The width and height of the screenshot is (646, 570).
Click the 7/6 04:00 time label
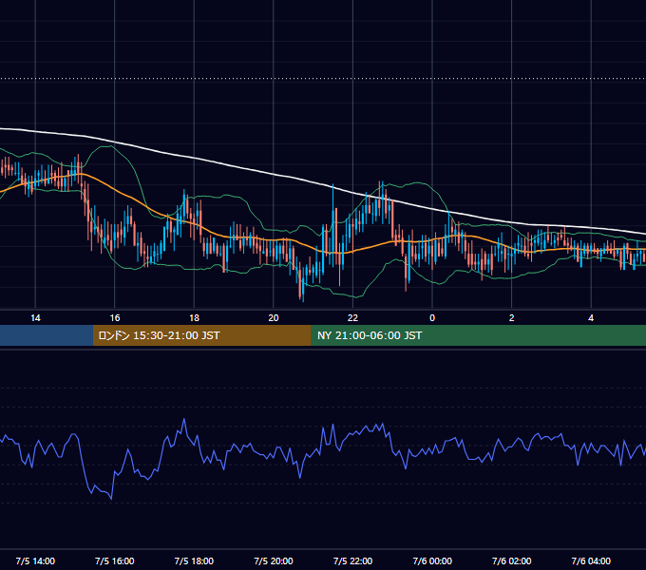coord(591,560)
